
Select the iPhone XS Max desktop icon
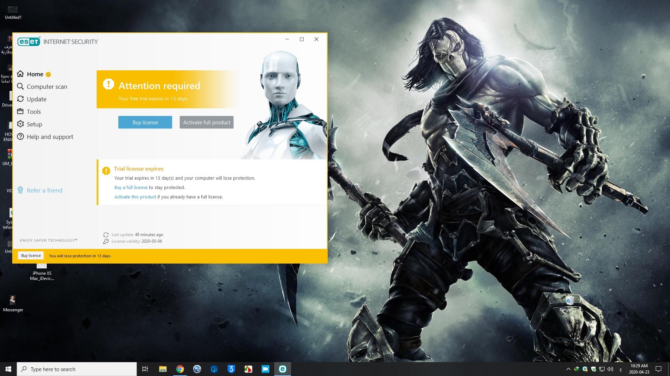pos(42,272)
